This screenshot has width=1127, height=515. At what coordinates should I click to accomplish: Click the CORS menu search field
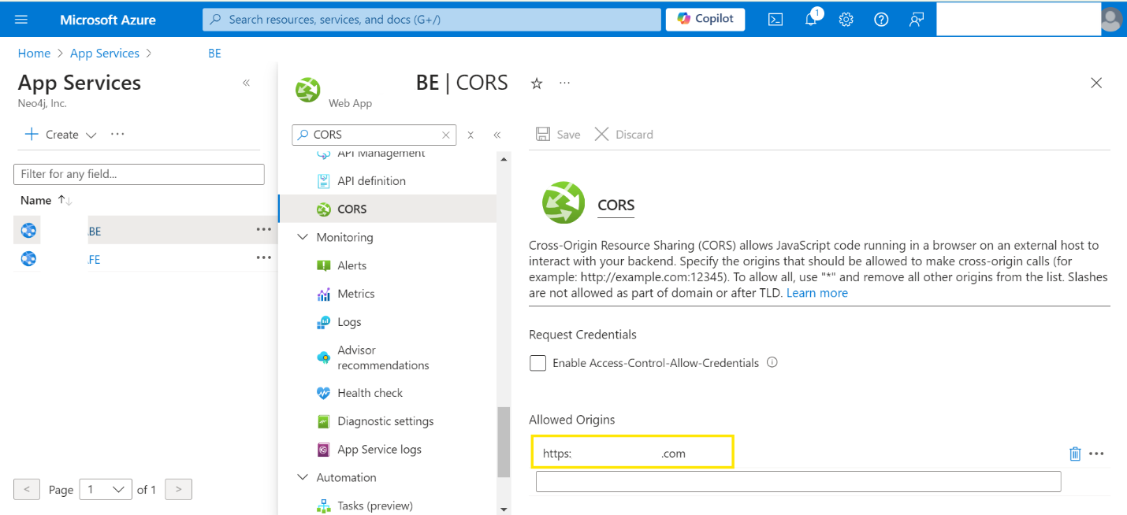coord(374,135)
